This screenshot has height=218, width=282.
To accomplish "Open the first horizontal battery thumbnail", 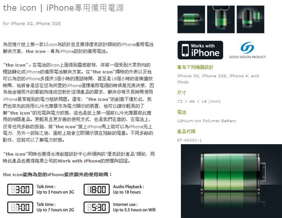I will point(191,19).
